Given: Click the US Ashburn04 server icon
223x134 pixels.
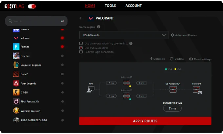Looking at the screenshot, I should pyautogui.click(x=173, y=89).
